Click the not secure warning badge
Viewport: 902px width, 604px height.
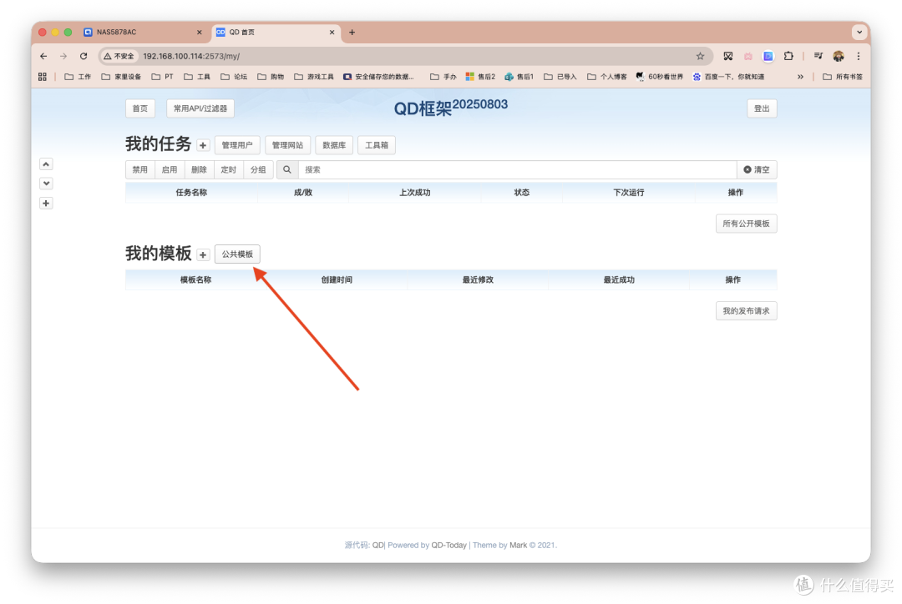[x=119, y=57]
